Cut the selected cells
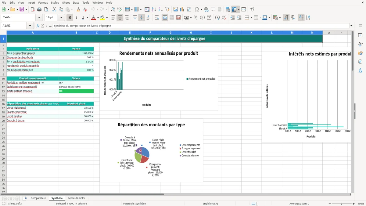The width and height of the screenshot is (366, 206). point(54,9)
